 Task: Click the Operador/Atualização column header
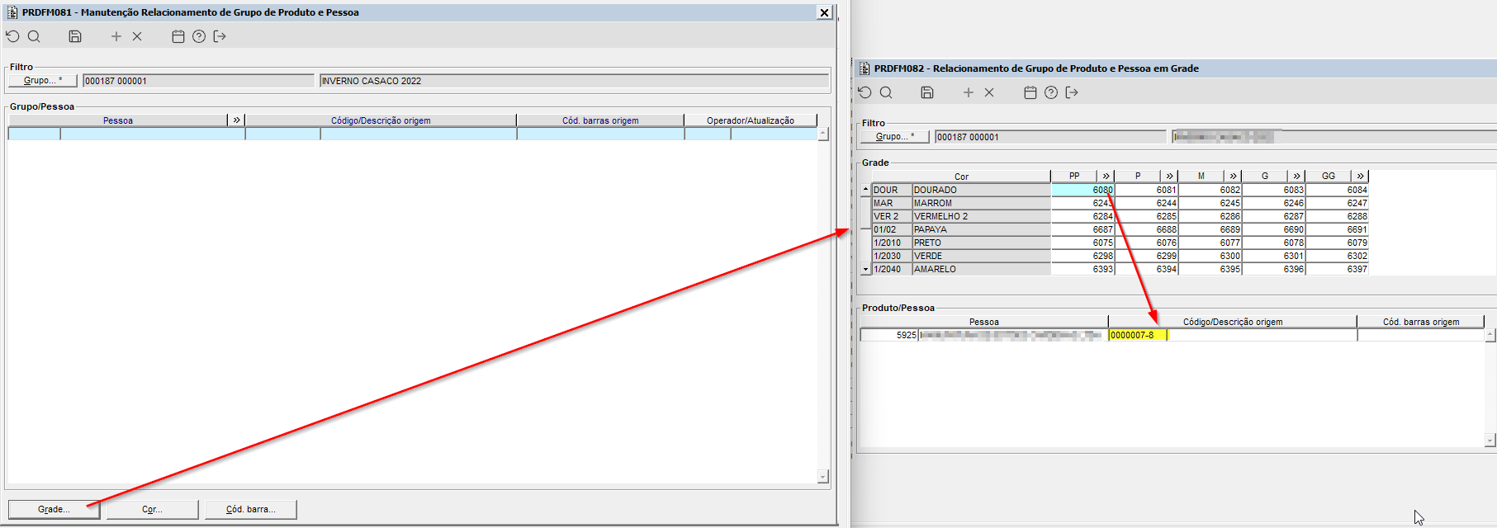(x=750, y=120)
